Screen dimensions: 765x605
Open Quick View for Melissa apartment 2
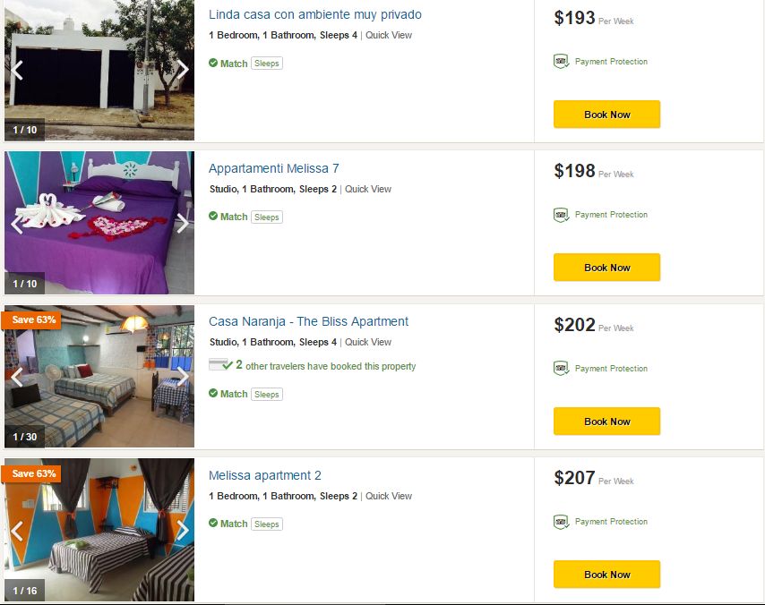coord(389,496)
